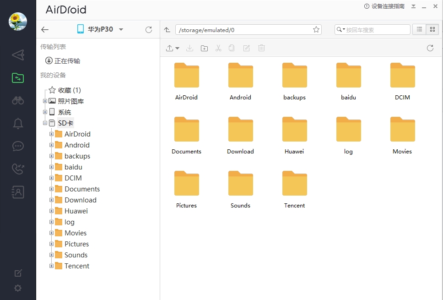Expand the AirDroid folder in tree
Viewport: 443px width, 300px height.
(51, 134)
